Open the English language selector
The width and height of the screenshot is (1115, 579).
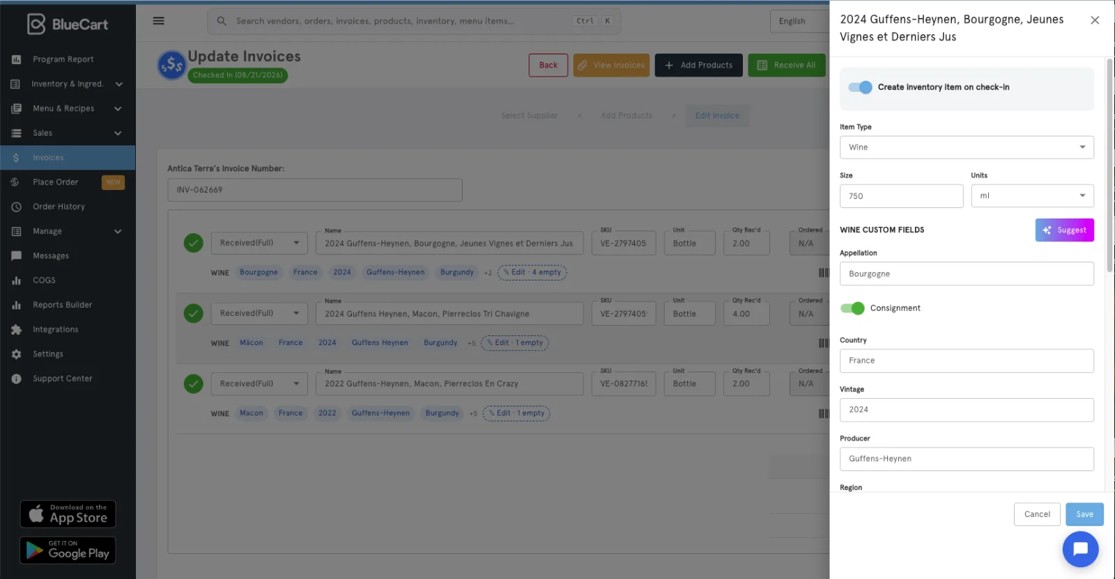pyautogui.click(x=799, y=21)
